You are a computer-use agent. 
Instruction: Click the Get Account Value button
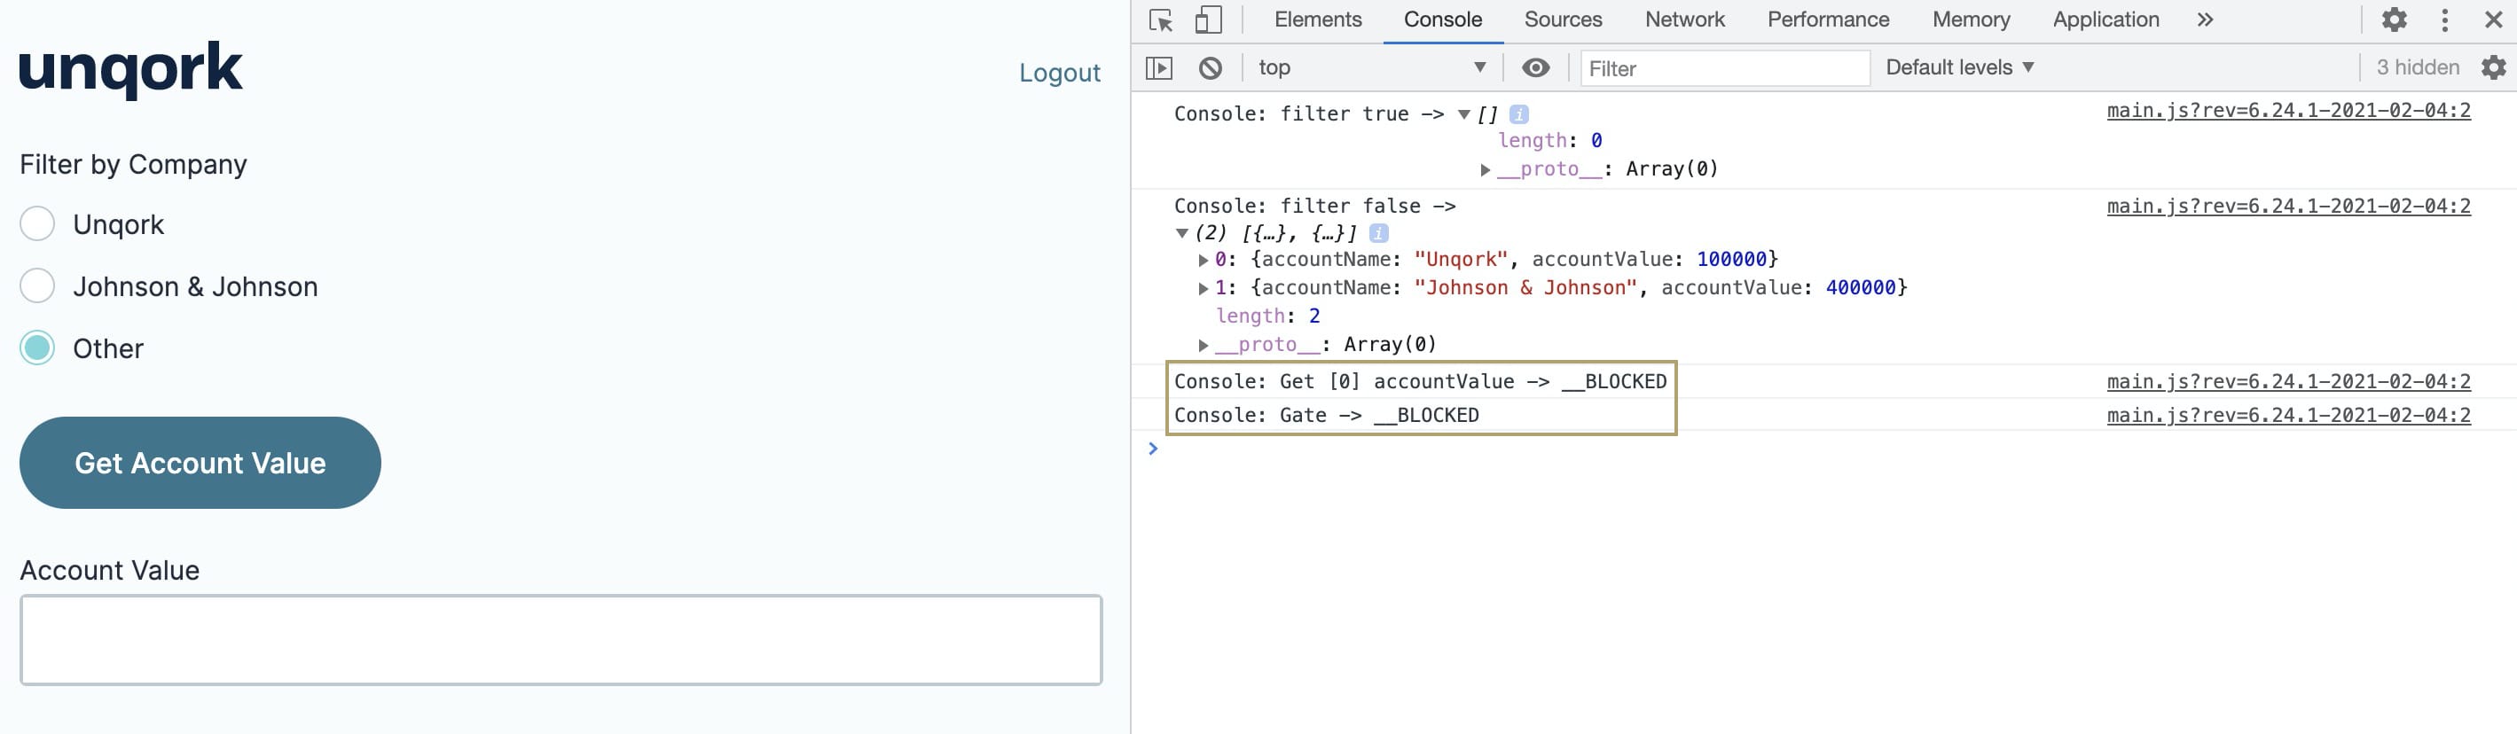(x=200, y=463)
